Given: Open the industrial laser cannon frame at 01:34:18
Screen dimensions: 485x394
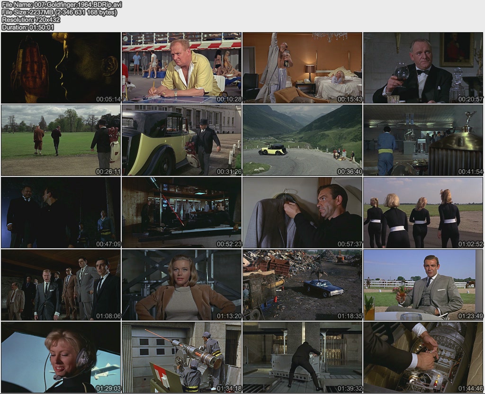Looking at the screenshot, I should (182, 357).
